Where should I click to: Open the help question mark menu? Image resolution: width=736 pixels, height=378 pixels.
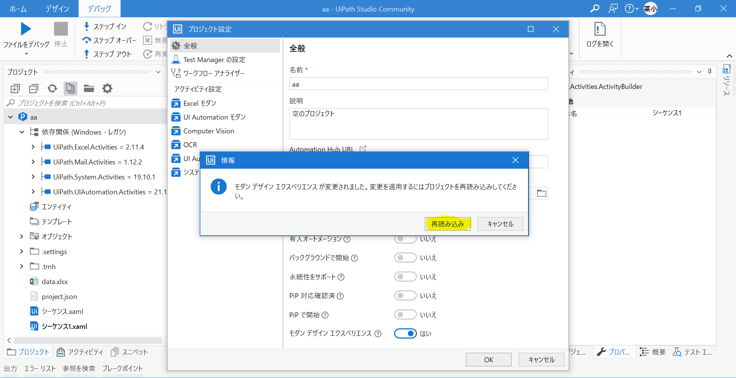631,8
